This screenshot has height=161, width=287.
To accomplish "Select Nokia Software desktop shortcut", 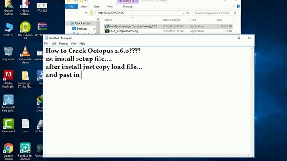I will point(25,8).
